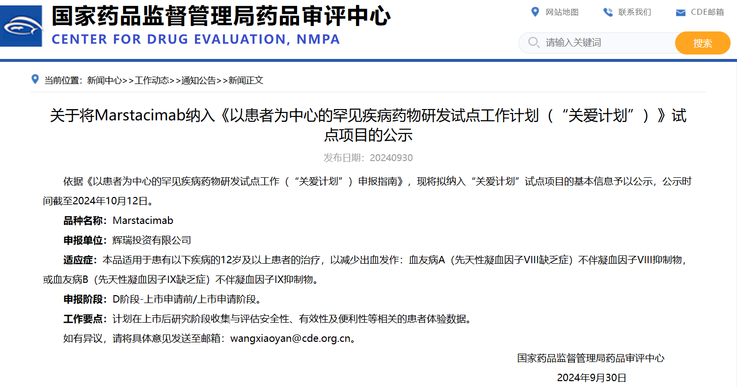This screenshot has width=737, height=388.
Task: Click the applicant 辉瑞投资有限公司
Action: (x=152, y=240)
